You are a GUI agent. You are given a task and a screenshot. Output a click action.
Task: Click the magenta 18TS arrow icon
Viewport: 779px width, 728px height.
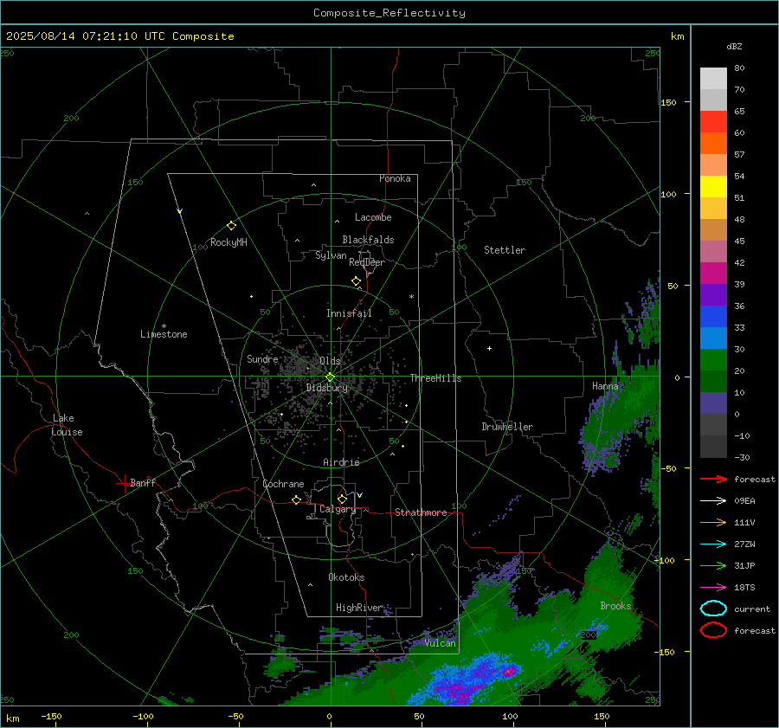coord(713,588)
